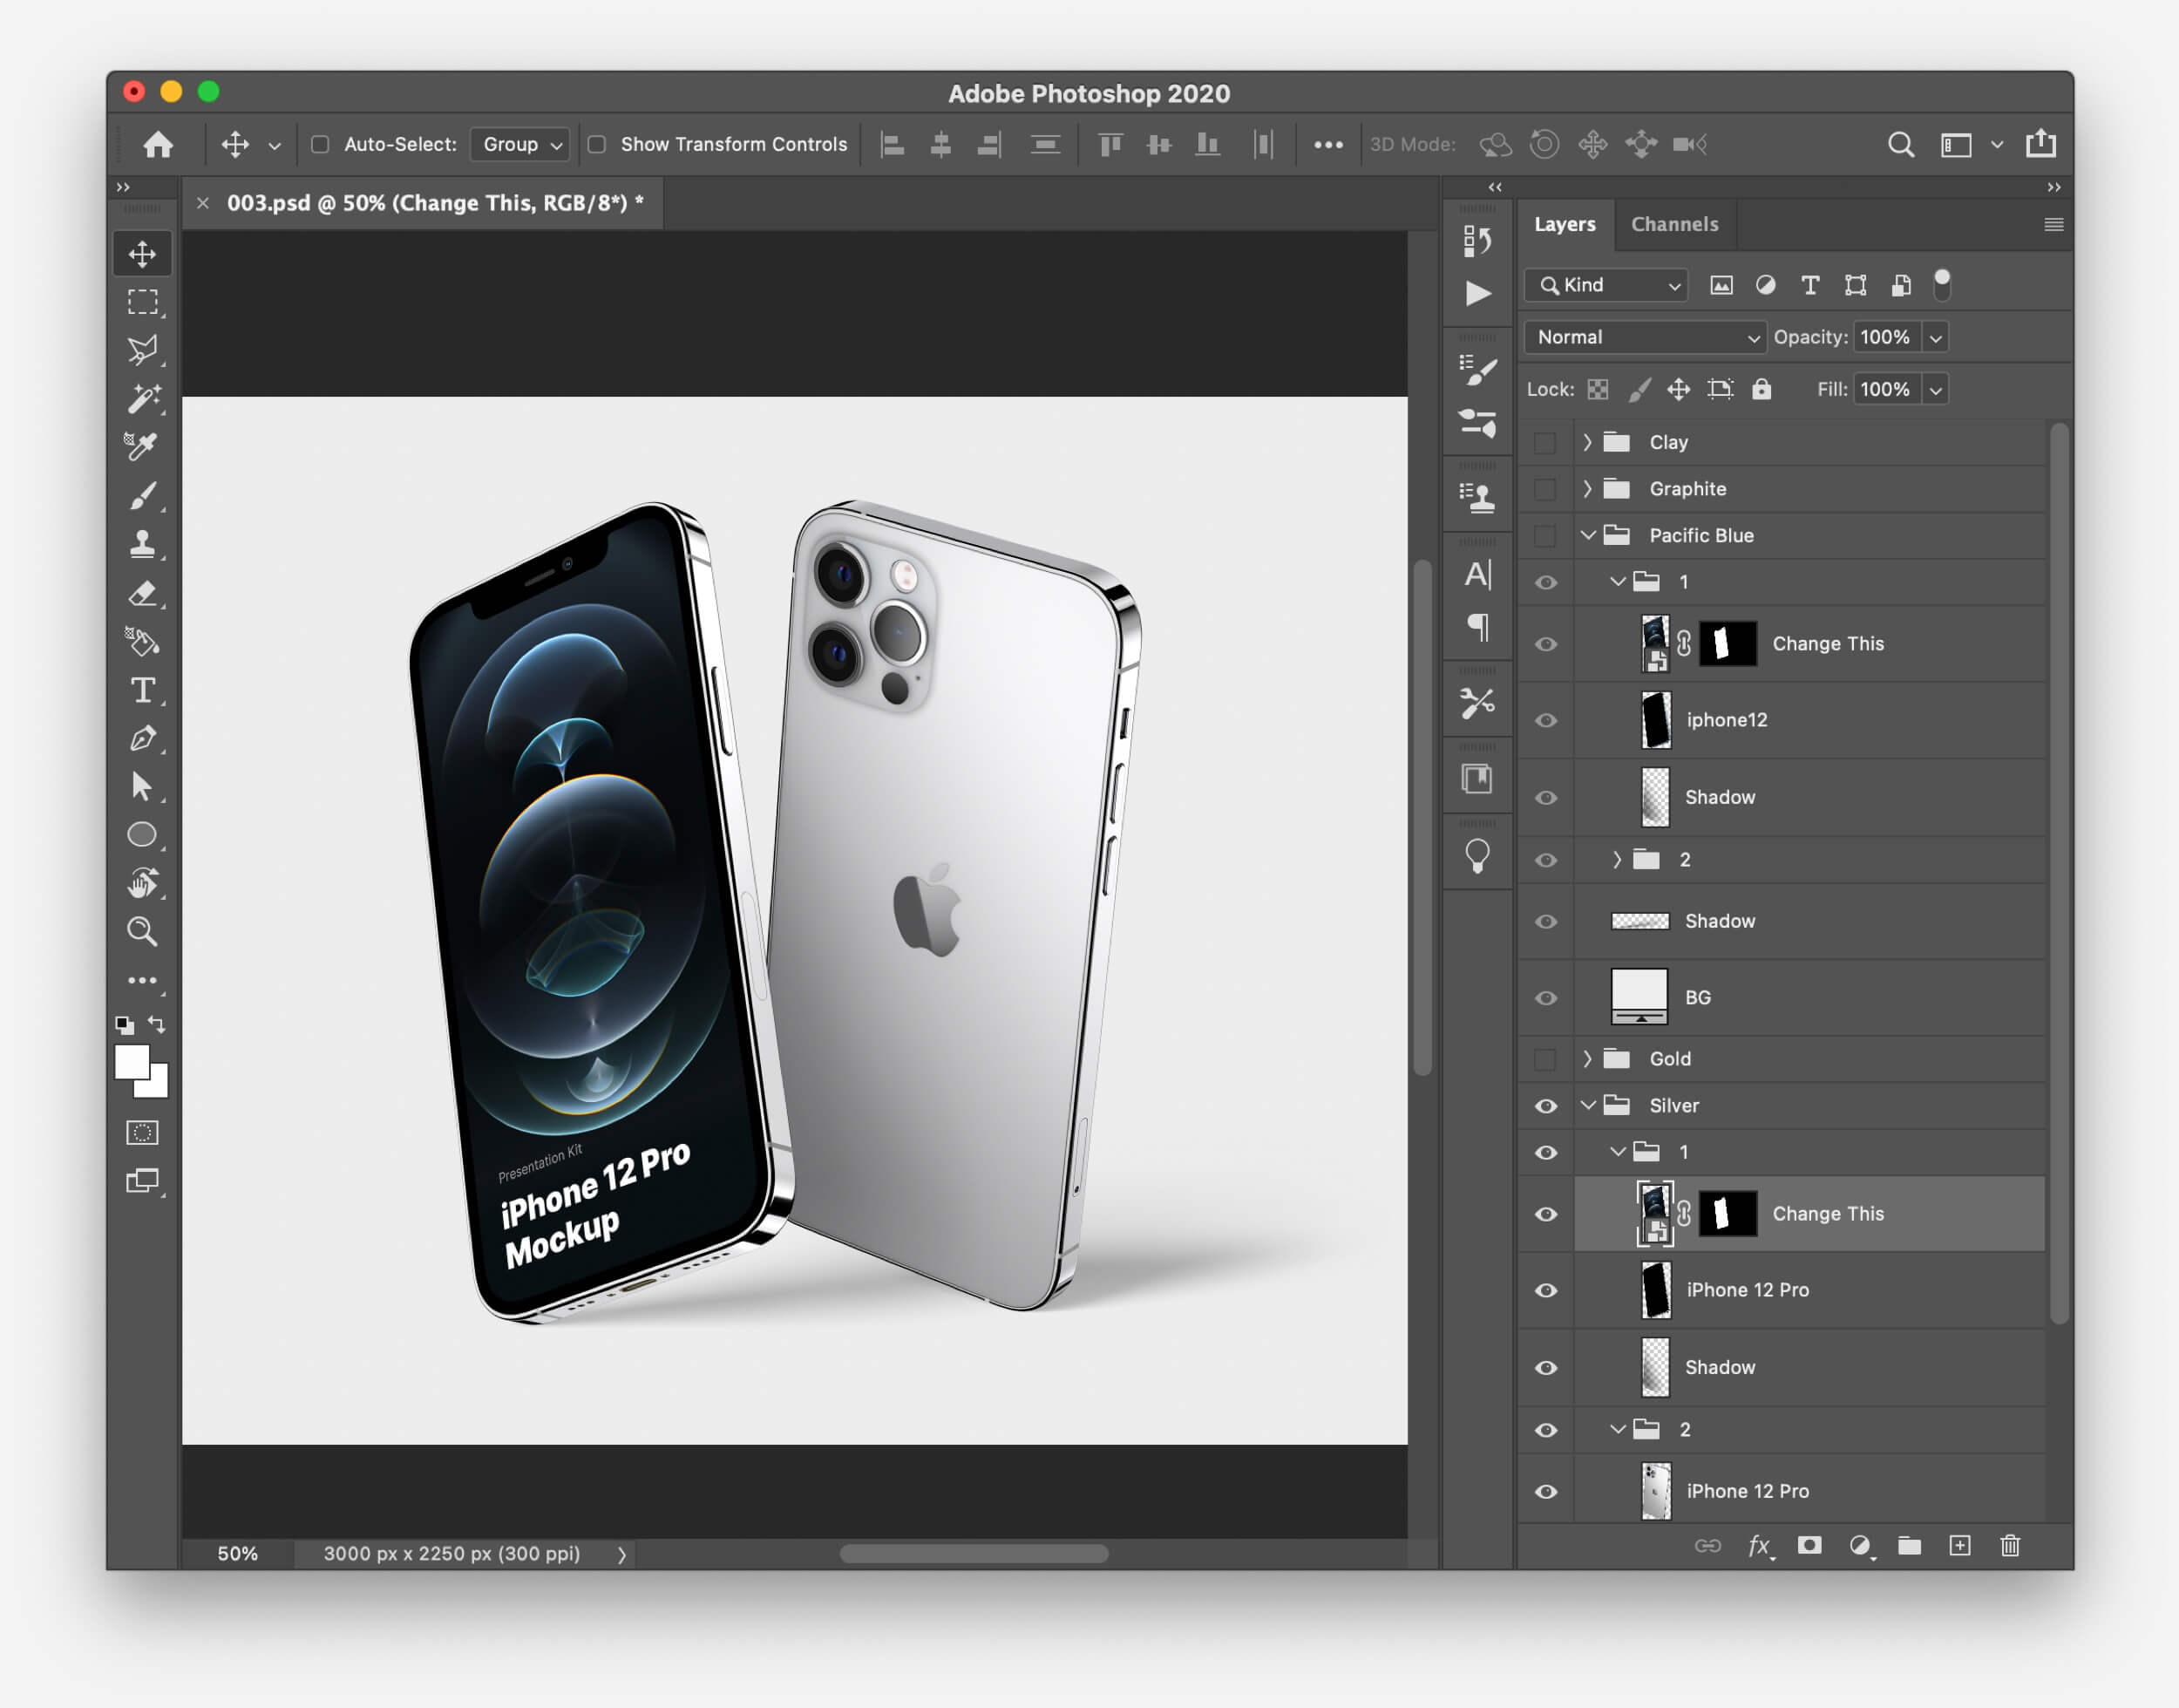Filter layers by type (T) icon
Image resolution: width=2179 pixels, height=1708 pixels.
(1809, 286)
